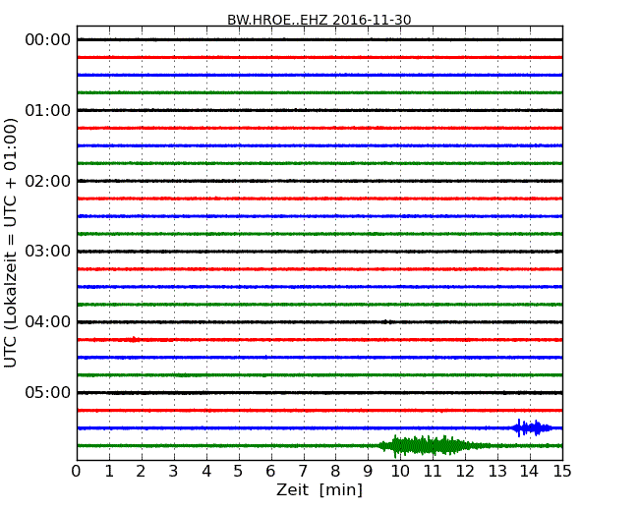639x511 pixels.
Task: Click the 5 minute tick label
Action: click(239, 472)
